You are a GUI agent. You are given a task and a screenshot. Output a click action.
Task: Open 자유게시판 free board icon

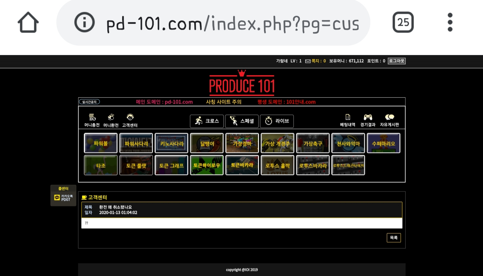pos(389,120)
